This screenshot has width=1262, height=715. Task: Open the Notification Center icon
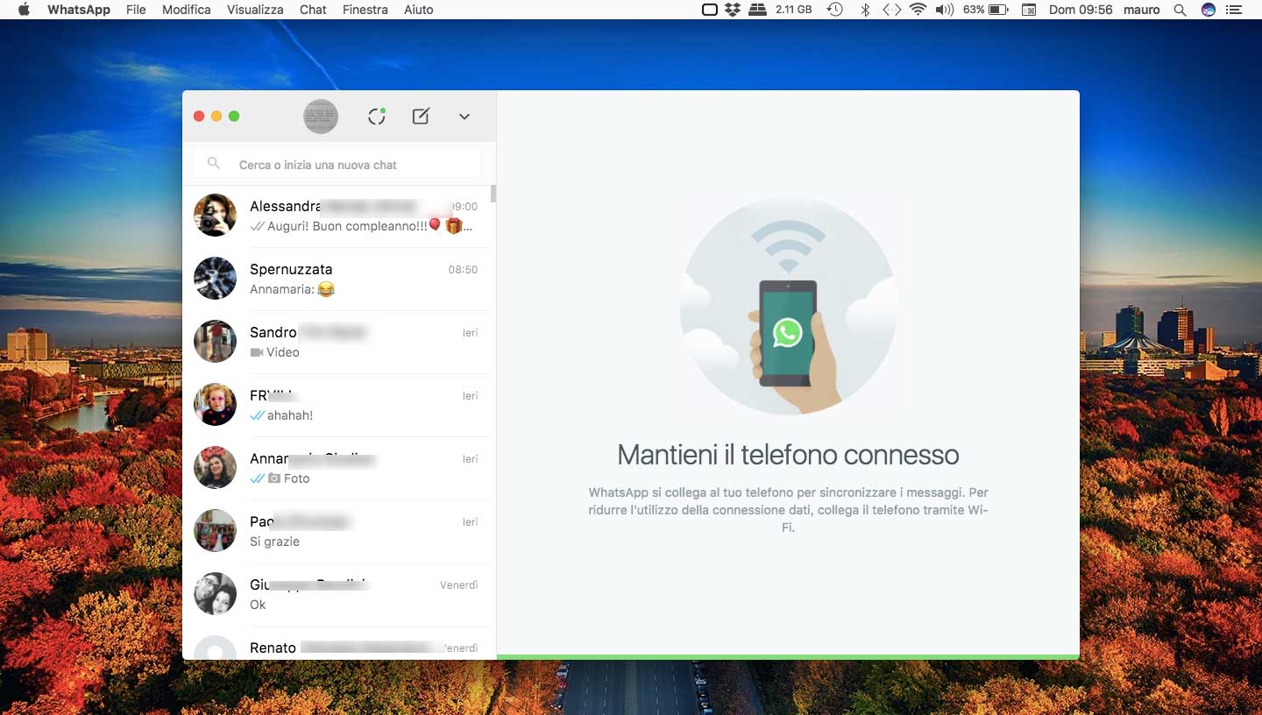1234,10
